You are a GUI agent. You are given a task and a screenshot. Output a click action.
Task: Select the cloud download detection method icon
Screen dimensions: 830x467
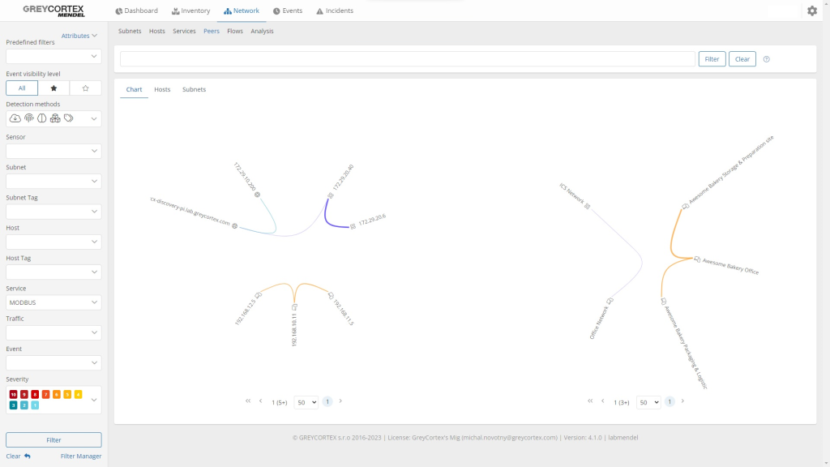coord(15,118)
